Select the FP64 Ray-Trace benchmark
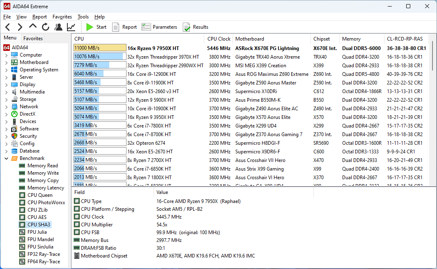Screen dimensions: 437x269 [x=44, y=262]
